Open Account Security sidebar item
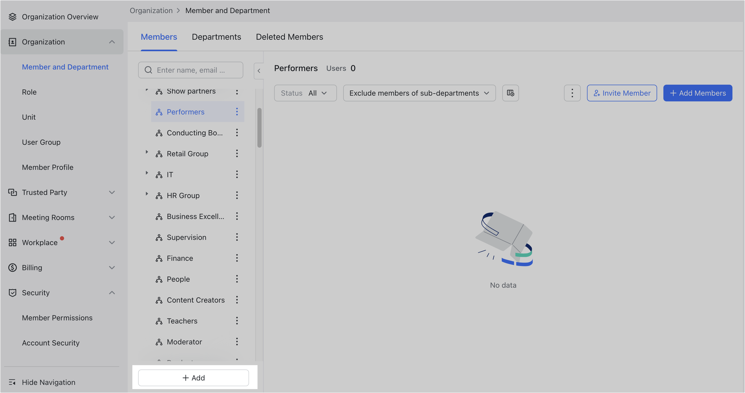Image resolution: width=745 pixels, height=393 pixels. tap(50, 343)
